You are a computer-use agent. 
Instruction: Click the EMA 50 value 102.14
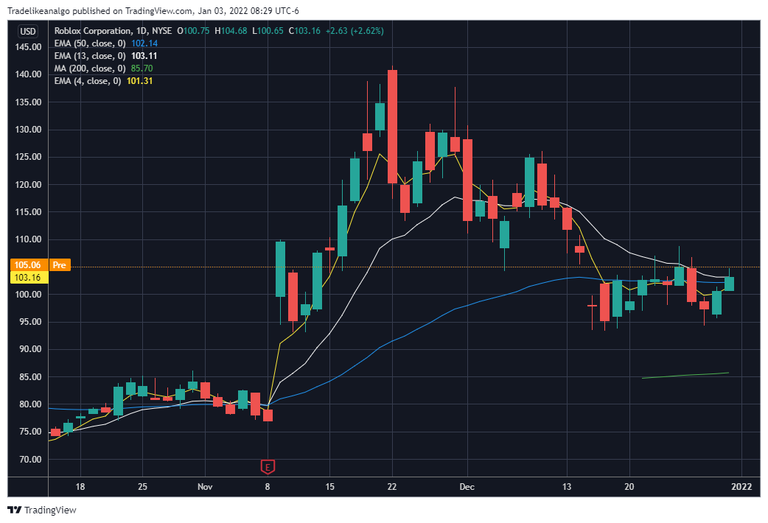[144, 43]
